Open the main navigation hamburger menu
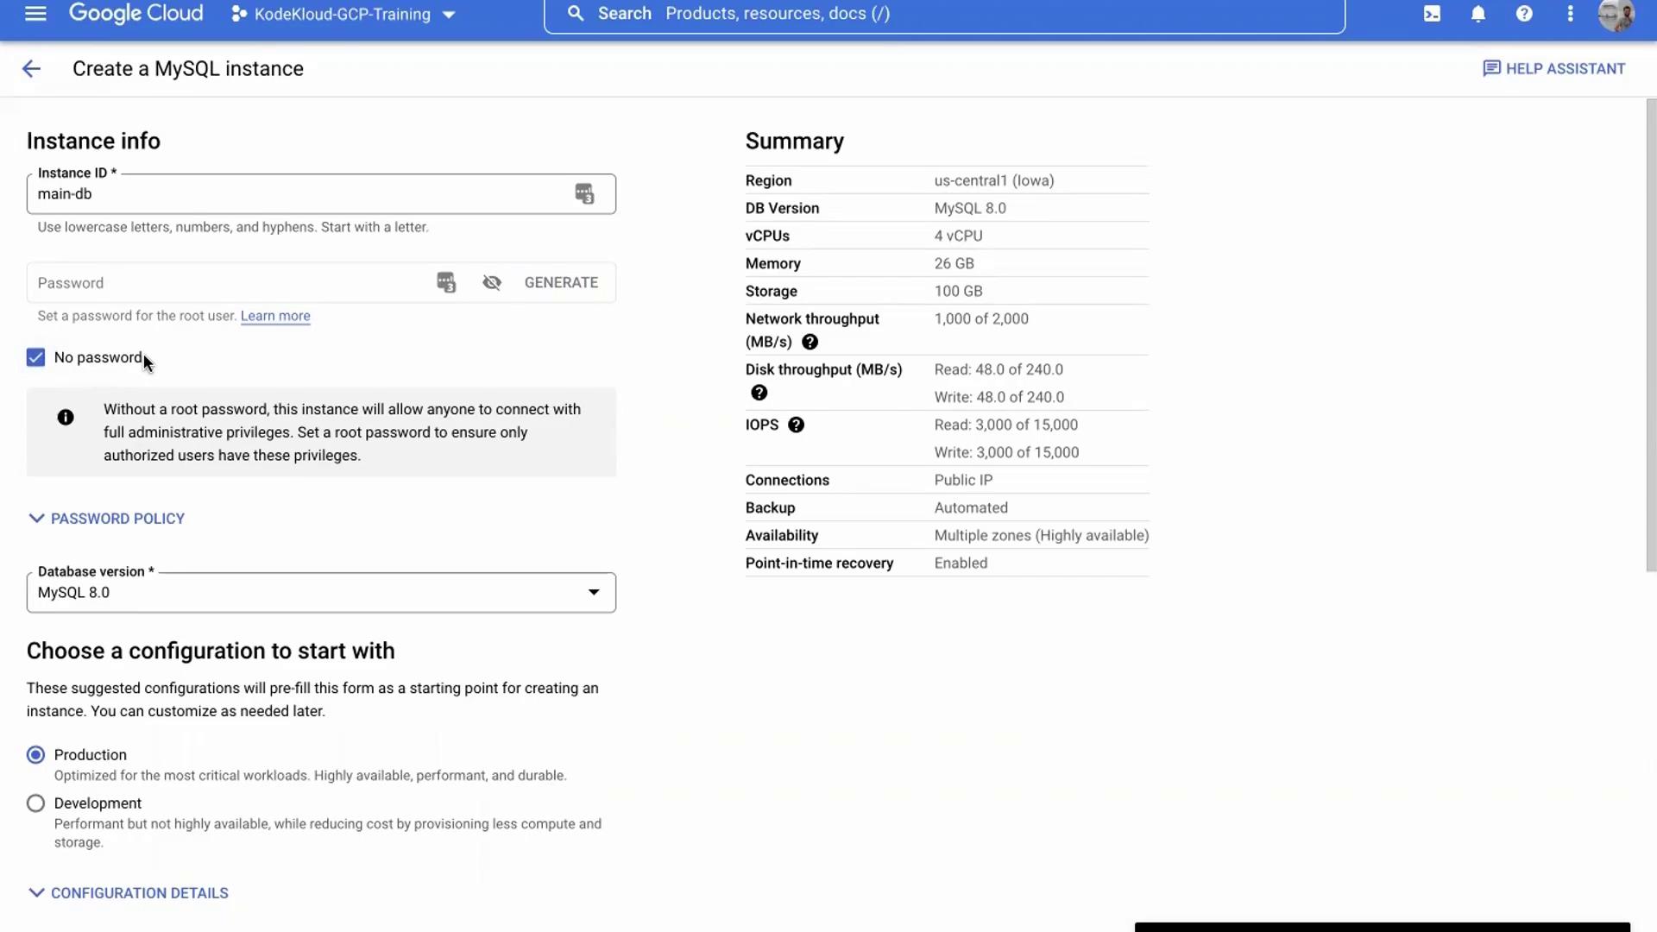Viewport: 1657px width, 932px height. tap(35, 14)
